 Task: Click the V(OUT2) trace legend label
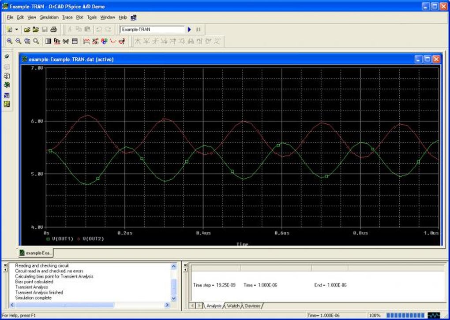click(93, 239)
